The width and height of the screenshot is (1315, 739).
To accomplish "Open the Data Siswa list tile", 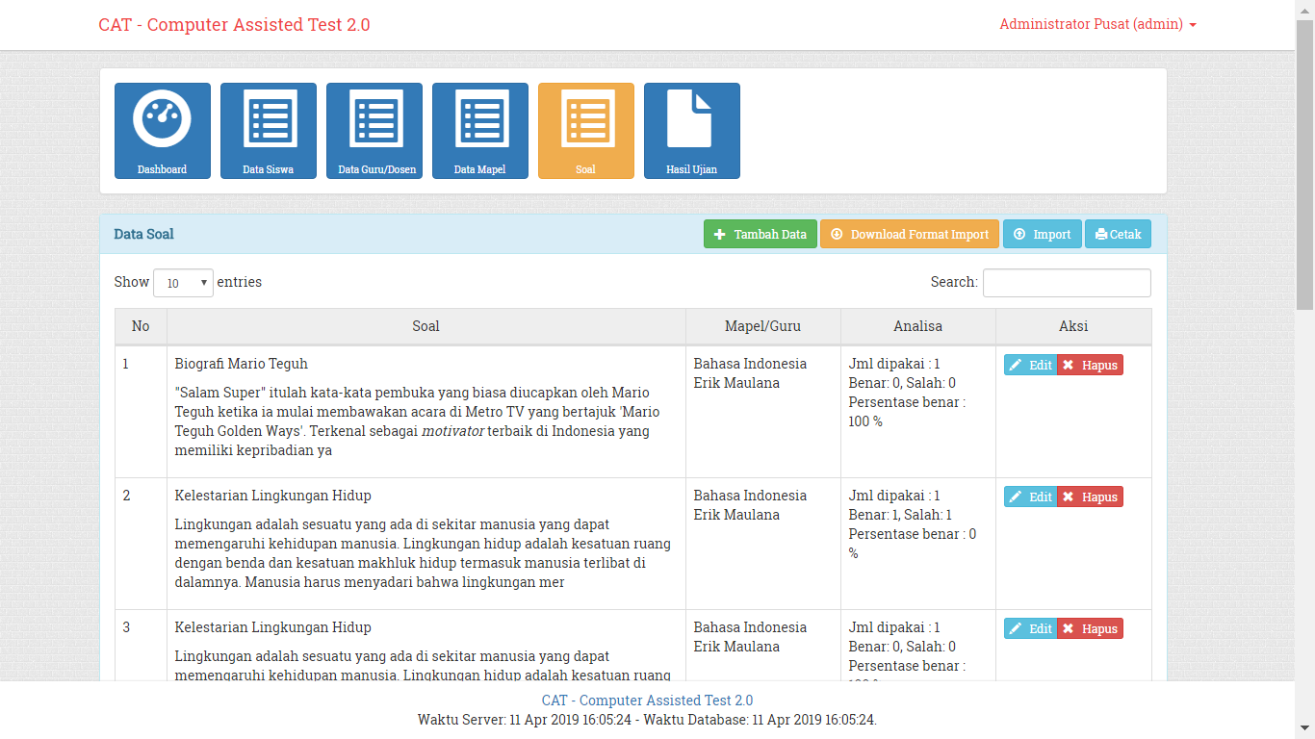I will tap(268, 130).
